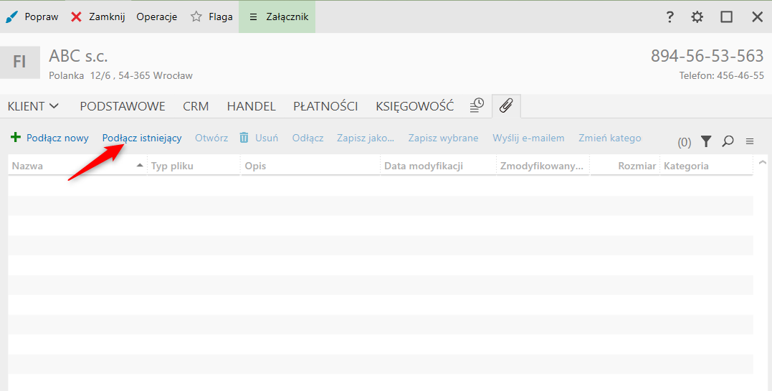
Task: Open the help question mark icon
Action: (x=669, y=17)
